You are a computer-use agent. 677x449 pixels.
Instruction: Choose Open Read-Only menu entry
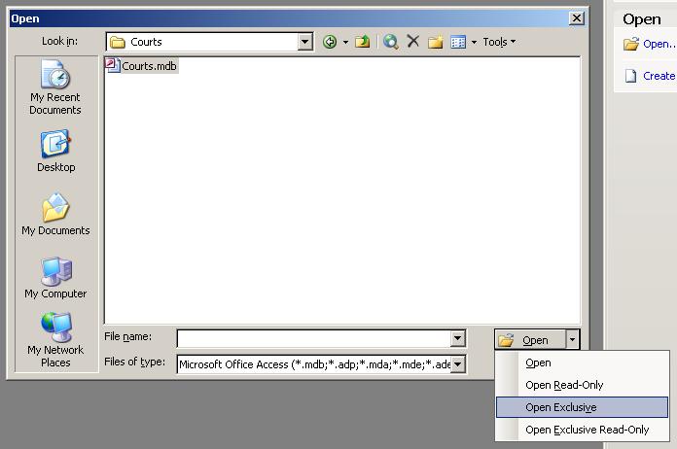(582, 385)
